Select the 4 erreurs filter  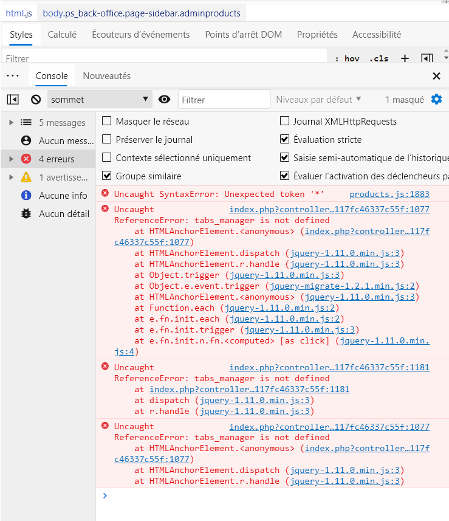coord(48,159)
